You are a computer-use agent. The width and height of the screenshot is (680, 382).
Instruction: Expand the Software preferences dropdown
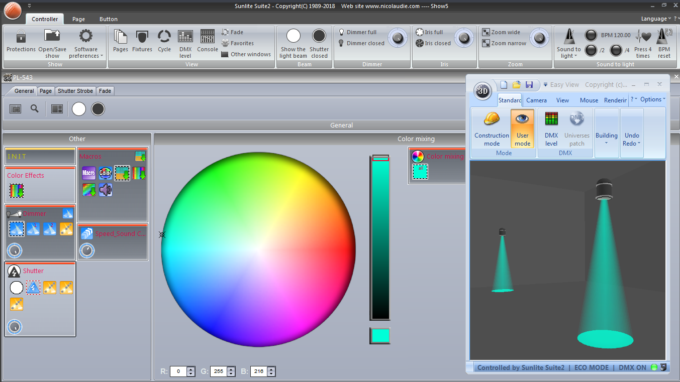(x=86, y=44)
